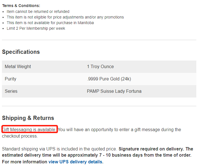
Task: Click the For more information text
Action: point(25,162)
